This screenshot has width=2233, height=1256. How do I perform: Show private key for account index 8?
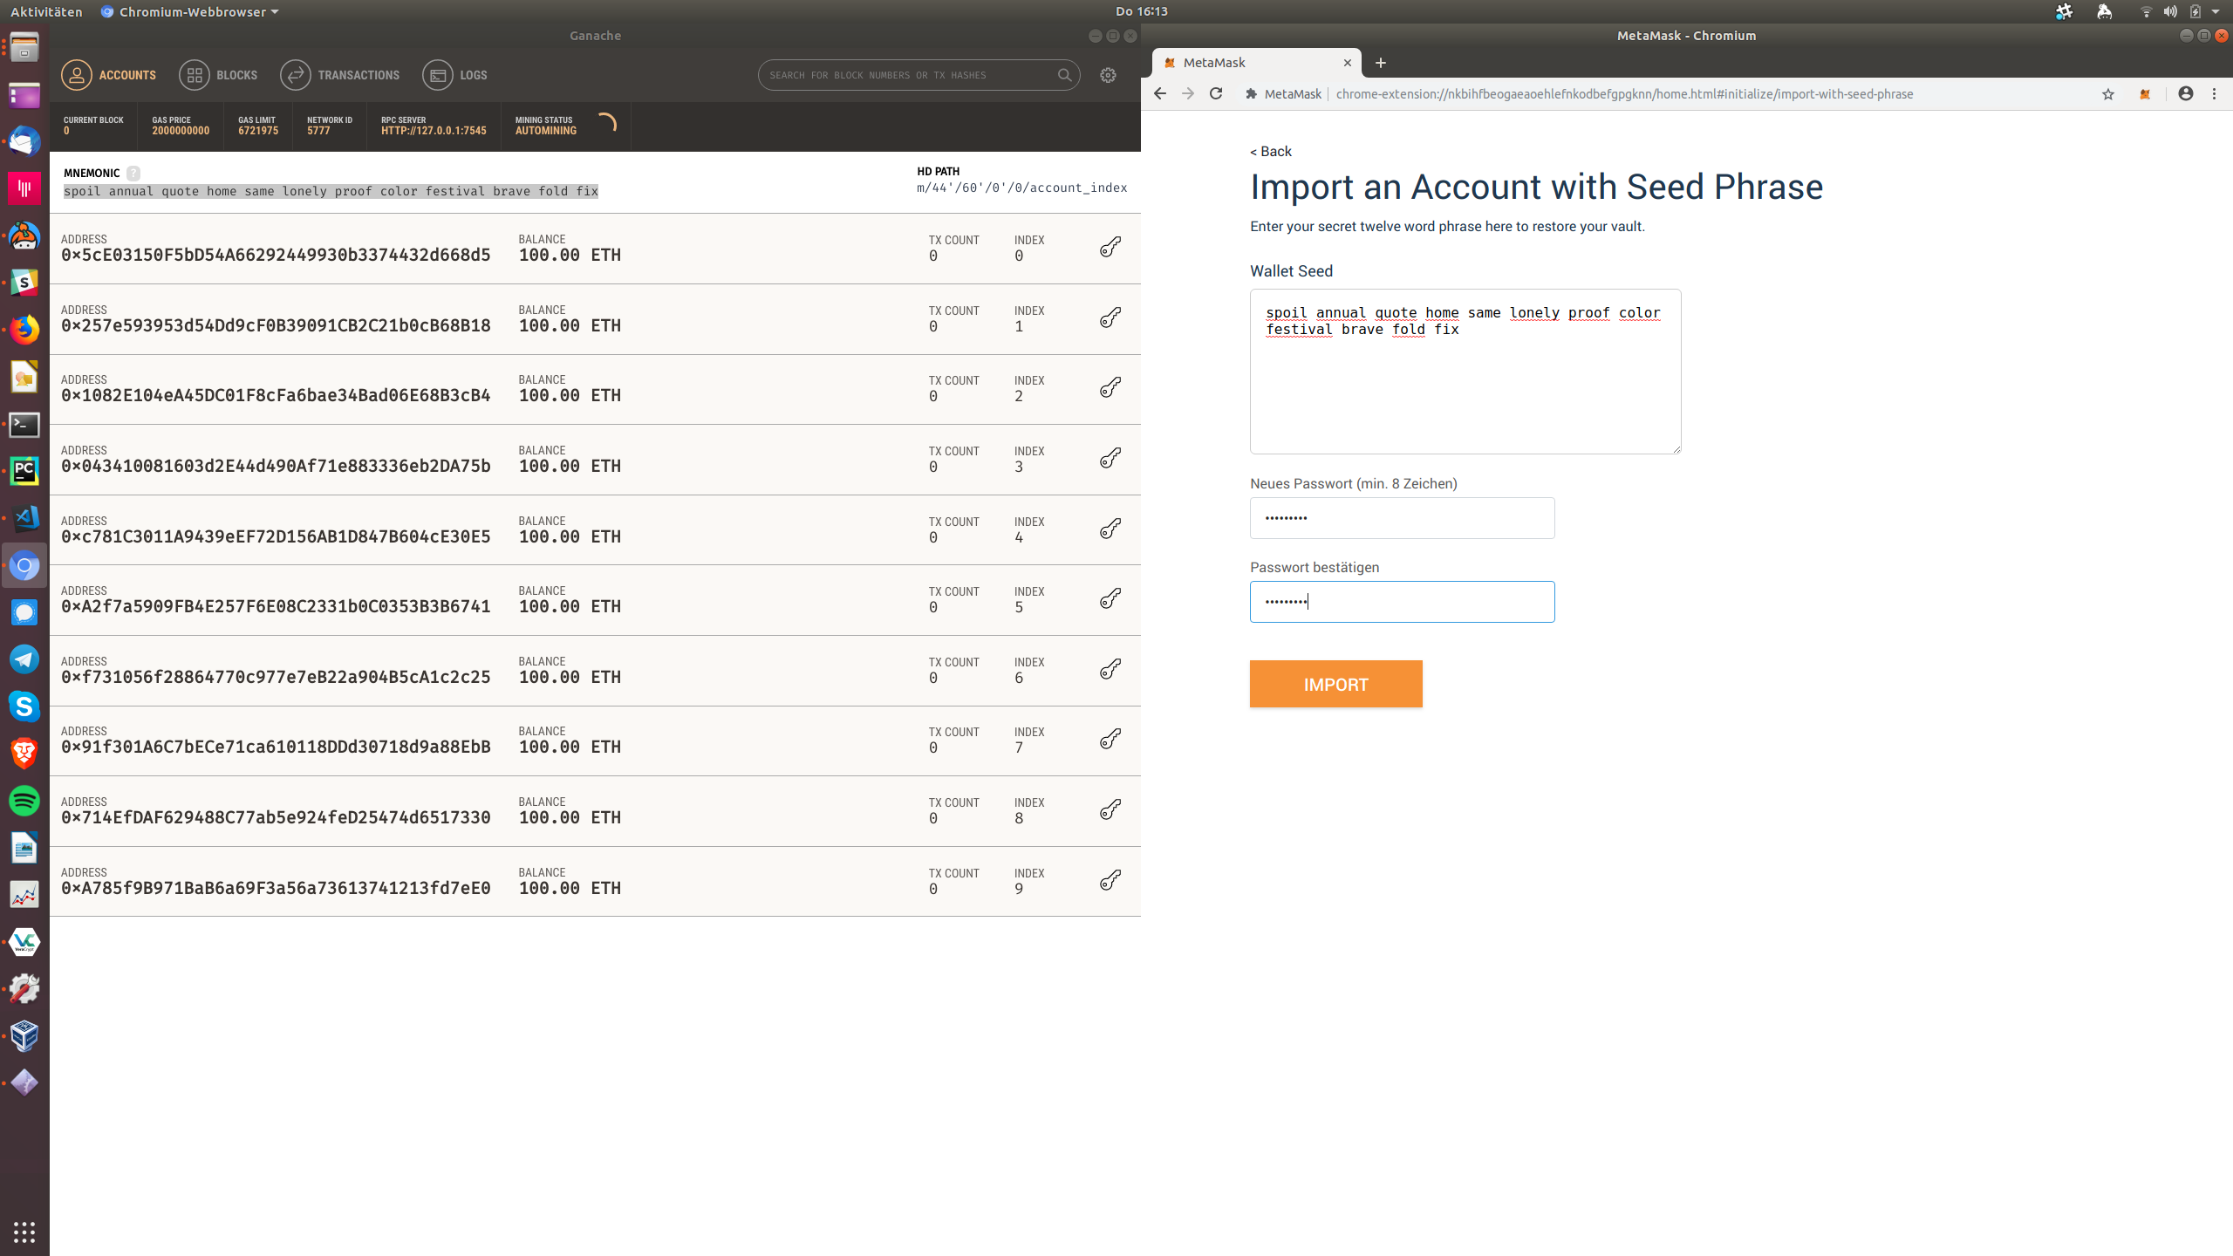[1110, 810]
